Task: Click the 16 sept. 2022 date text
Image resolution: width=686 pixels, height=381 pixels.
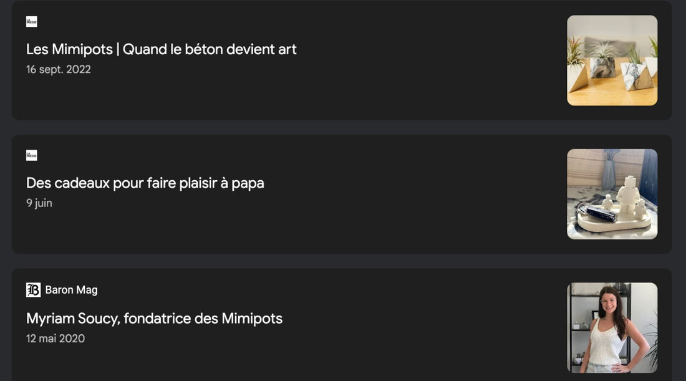Action: [58, 69]
